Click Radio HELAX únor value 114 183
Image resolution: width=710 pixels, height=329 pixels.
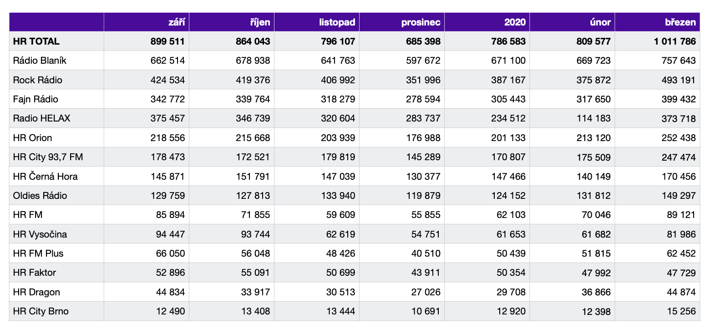[593, 118]
